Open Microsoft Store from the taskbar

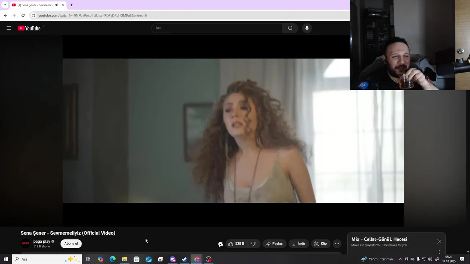137,259
